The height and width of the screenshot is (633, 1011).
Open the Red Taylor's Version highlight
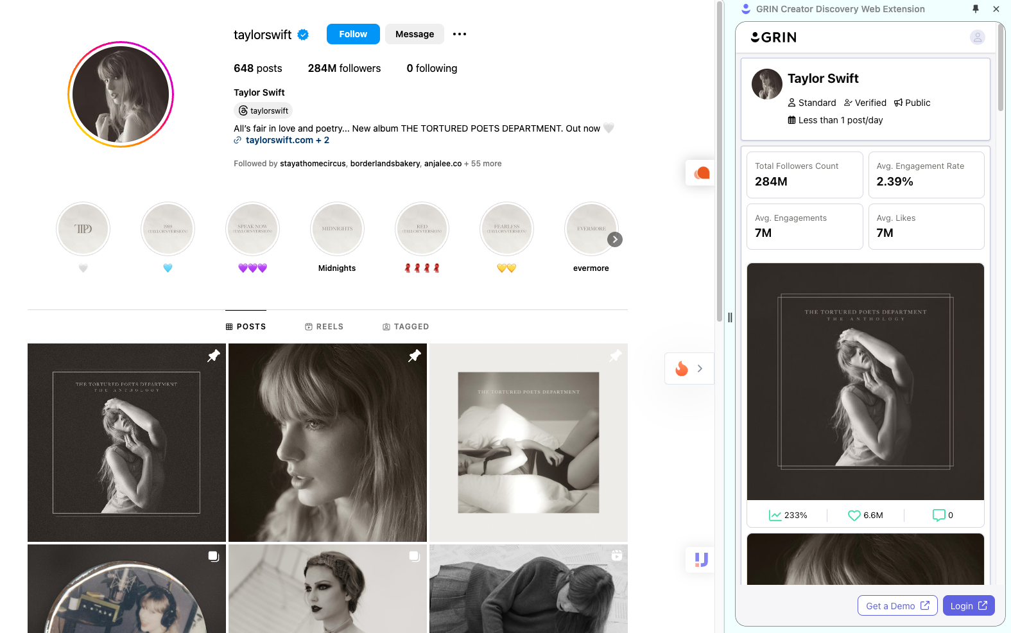coord(422,229)
